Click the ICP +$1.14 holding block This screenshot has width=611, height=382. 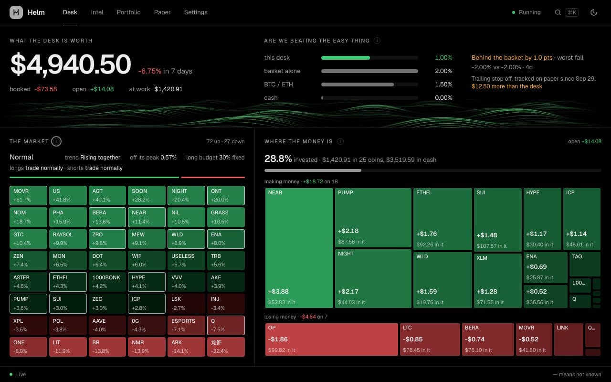582,219
